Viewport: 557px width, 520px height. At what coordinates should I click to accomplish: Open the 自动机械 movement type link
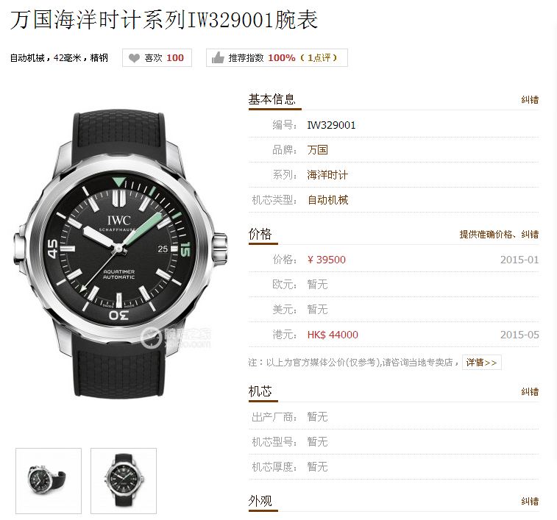pyautogui.click(x=327, y=200)
